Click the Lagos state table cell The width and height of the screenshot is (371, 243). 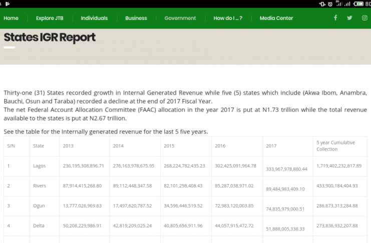(x=39, y=165)
